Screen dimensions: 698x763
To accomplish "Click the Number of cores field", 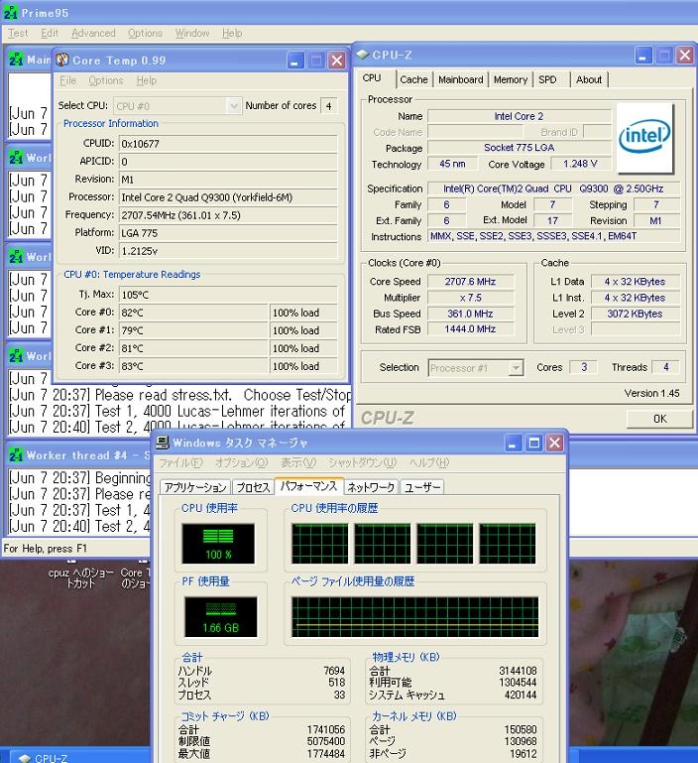I will click(x=327, y=105).
